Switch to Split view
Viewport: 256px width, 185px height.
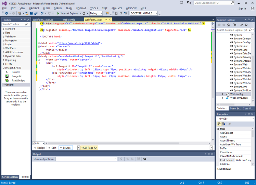click(x=52, y=148)
